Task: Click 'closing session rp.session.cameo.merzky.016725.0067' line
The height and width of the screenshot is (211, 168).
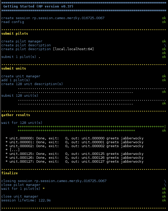Action: [x=54, y=181]
